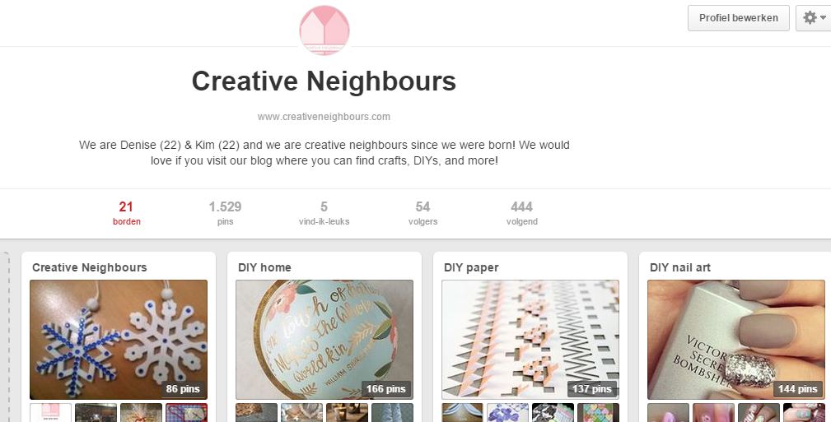Screen dimensions: 831x422
Task: Switch to the 1.529 pins tab
Action: (x=225, y=213)
